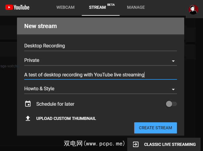Click the classic live streaming exit icon
203x151 pixels.
point(135,144)
